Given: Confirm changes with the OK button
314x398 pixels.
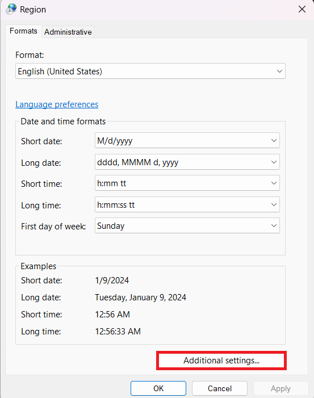Looking at the screenshot, I should (158, 388).
